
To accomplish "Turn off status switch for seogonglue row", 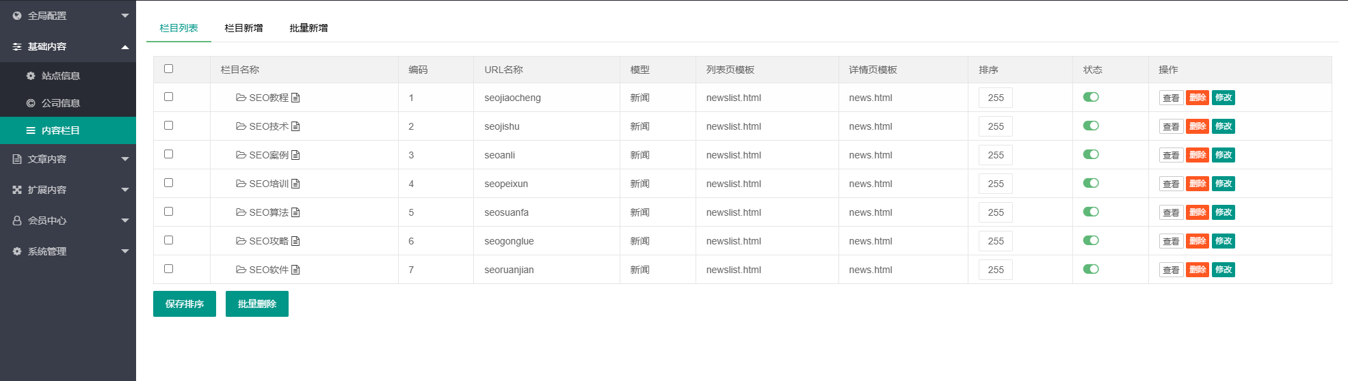I will tap(1091, 240).
